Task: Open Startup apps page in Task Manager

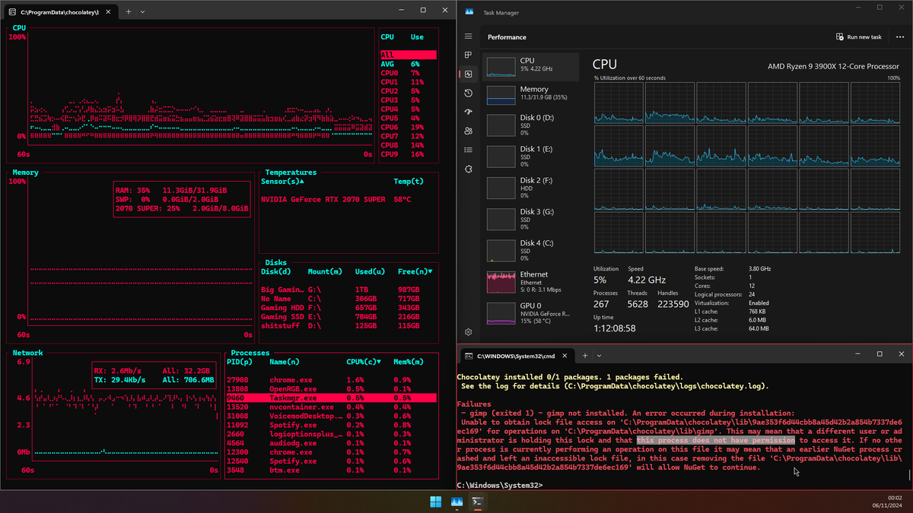Action: [x=469, y=112]
